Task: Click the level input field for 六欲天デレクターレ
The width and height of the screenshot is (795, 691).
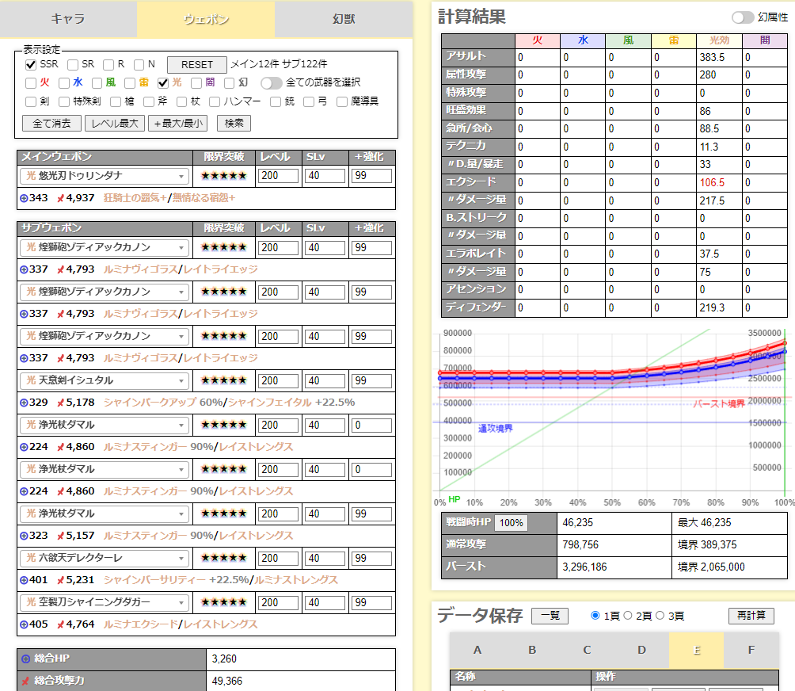Action: point(279,558)
